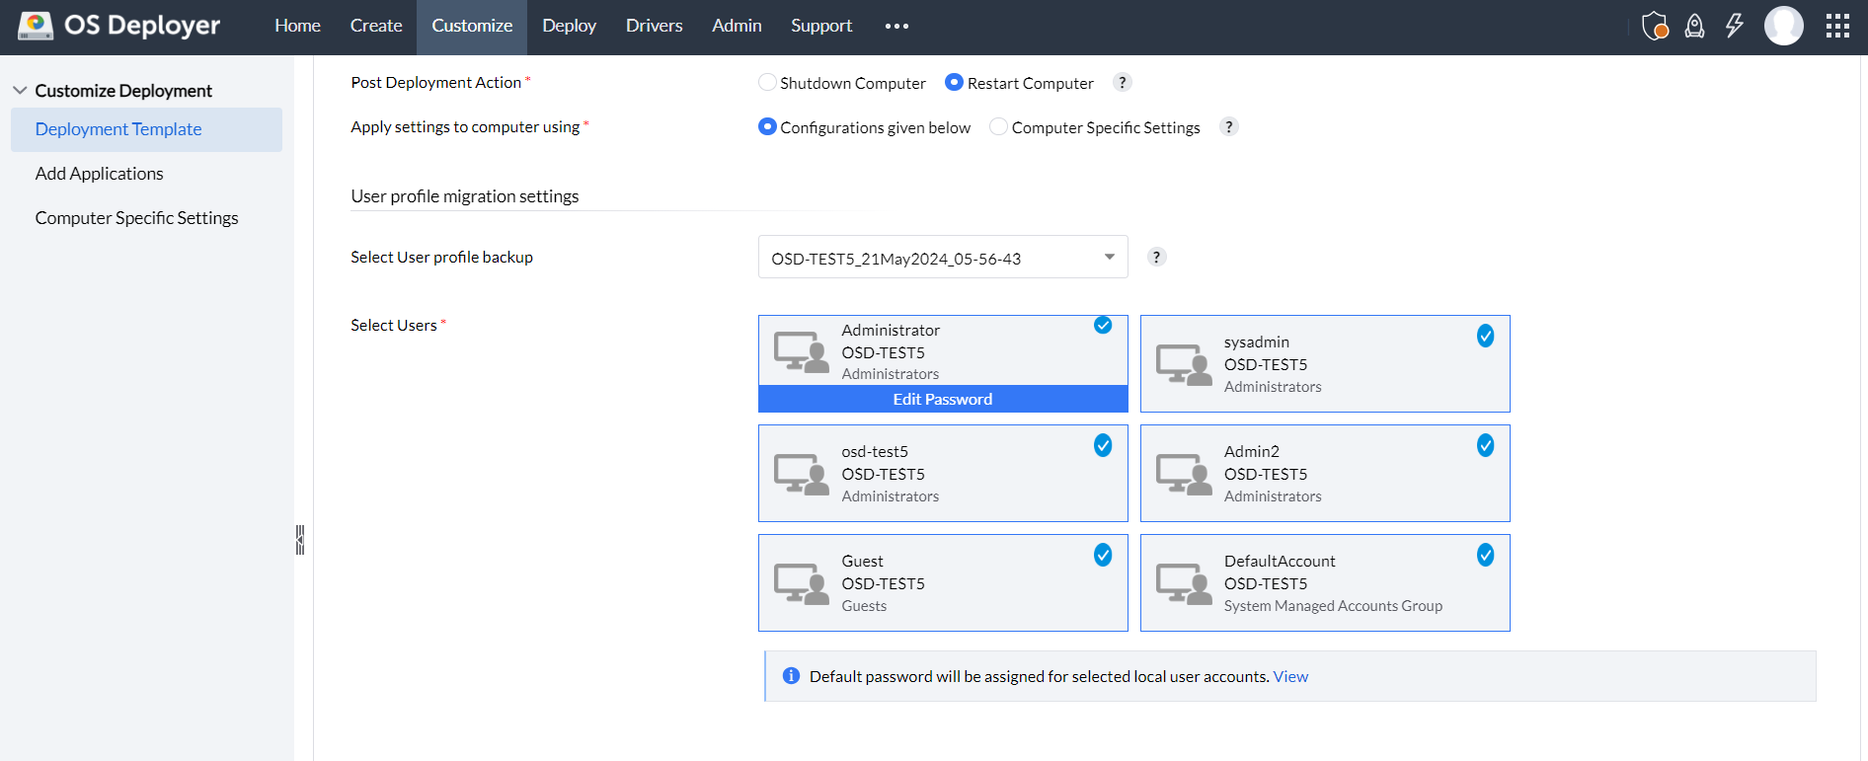
Task: Click Edit Password for Administrator
Action: (x=942, y=399)
